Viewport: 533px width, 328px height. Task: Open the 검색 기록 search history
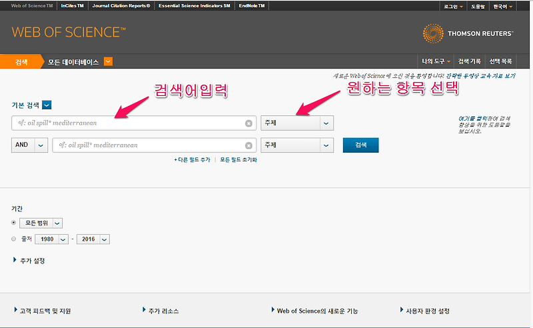tap(470, 61)
